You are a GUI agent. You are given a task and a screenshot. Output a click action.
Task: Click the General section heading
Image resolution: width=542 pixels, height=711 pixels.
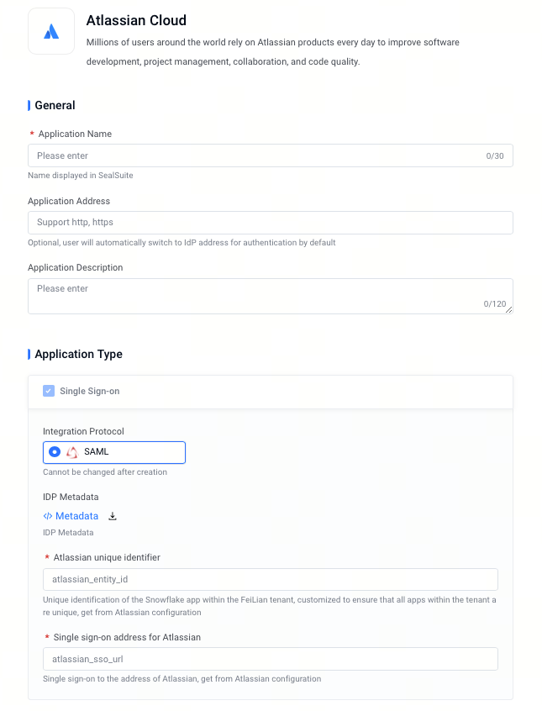point(55,105)
